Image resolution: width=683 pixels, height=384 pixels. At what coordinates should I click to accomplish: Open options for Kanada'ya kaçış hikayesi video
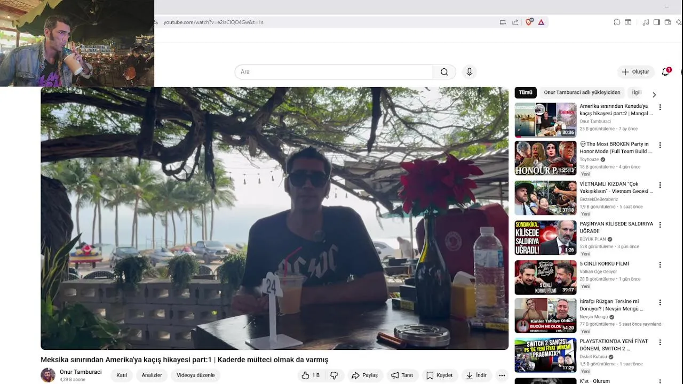pyautogui.click(x=660, y=107)
